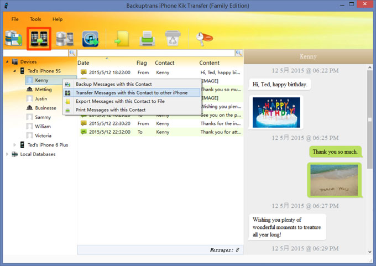
Task: Collapse the Devices tree node
Action: click(x=7, y=61)
